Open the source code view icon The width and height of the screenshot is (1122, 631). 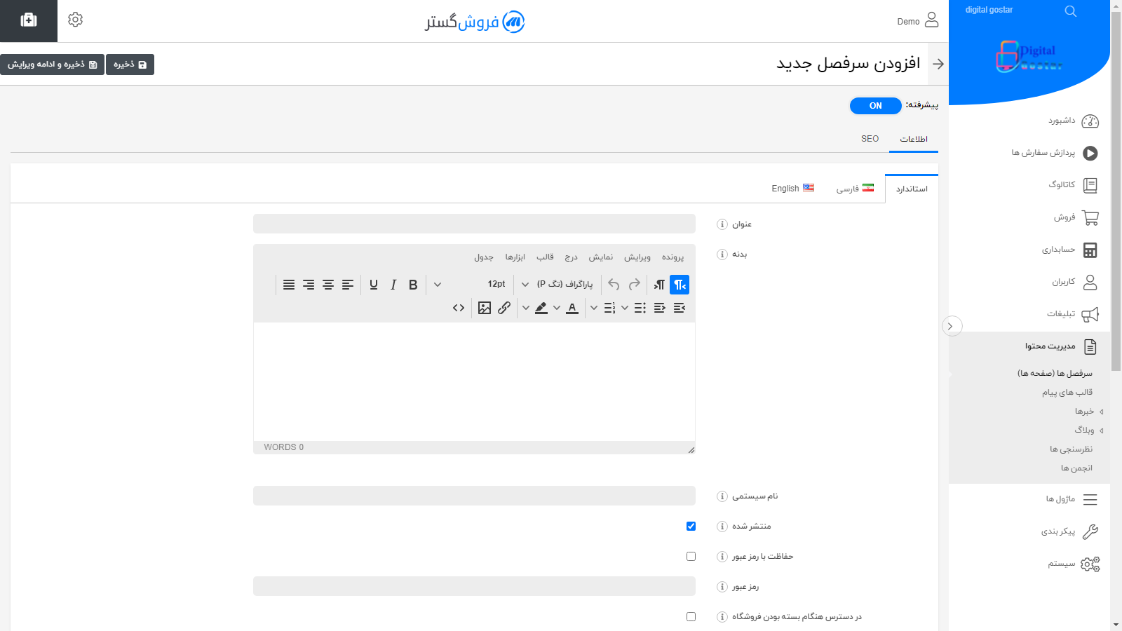tap(458, 307)
